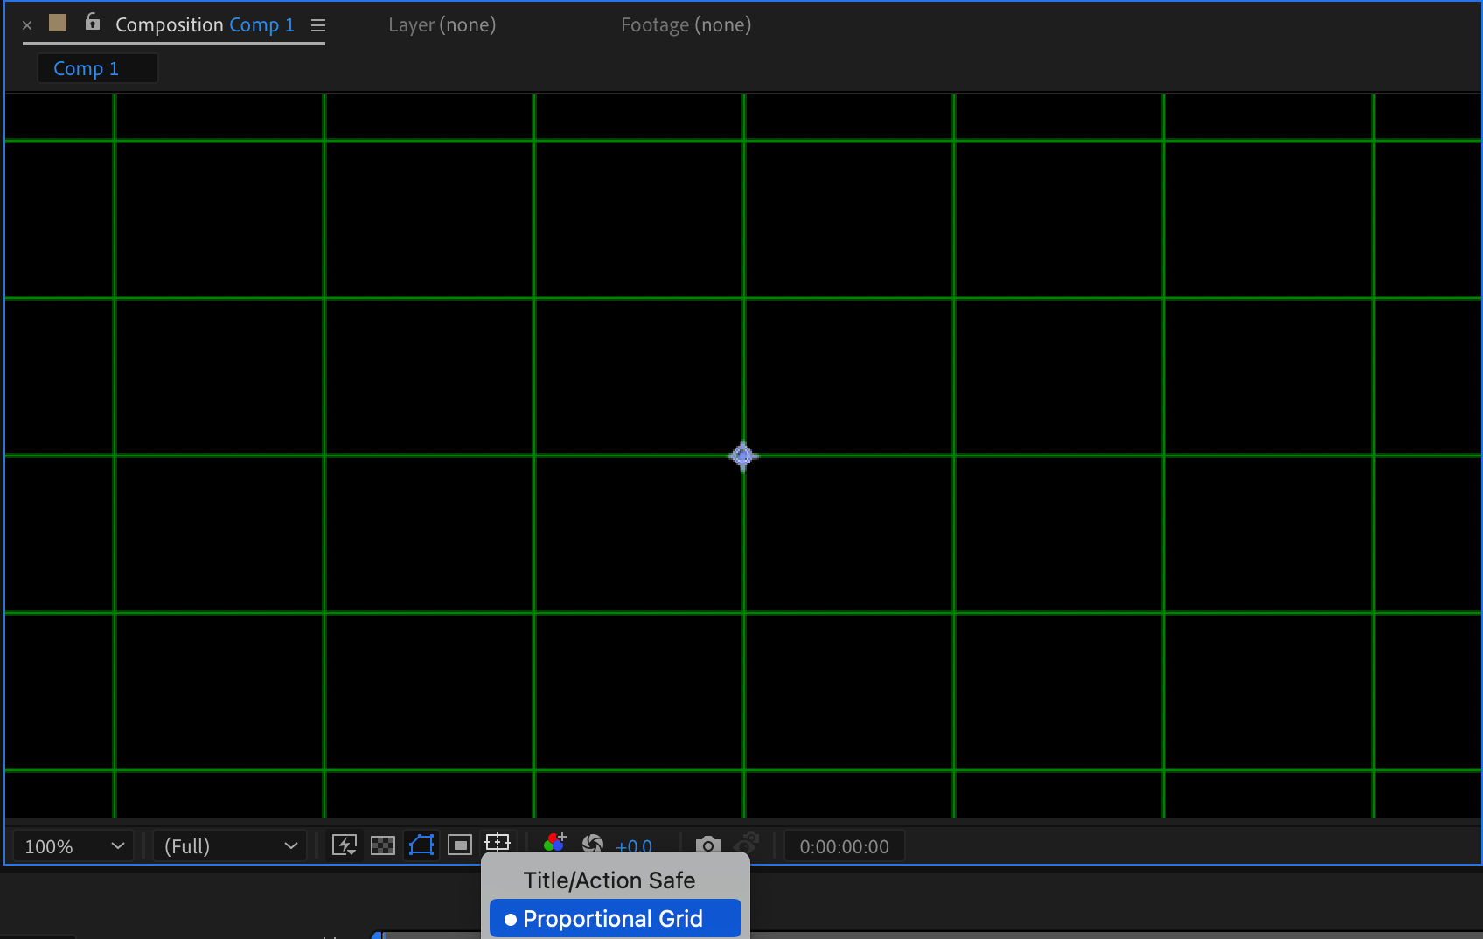Adjust the +0.0 exposure value
This screenshot has height=939, width=1483.
(x=634, y=845)
